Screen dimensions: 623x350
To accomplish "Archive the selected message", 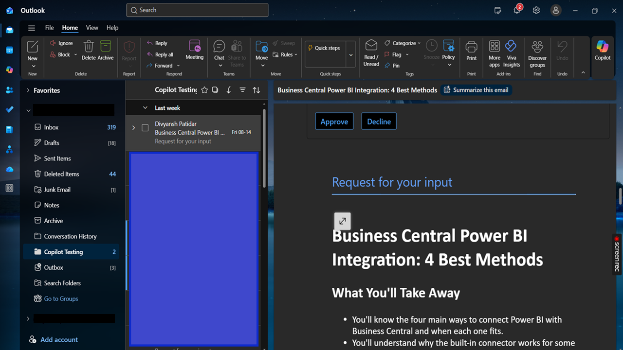I will click(106, 51).
